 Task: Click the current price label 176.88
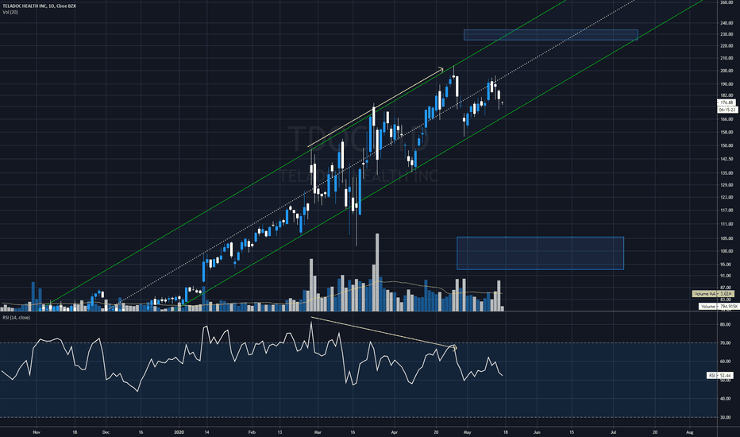(727, 102)
